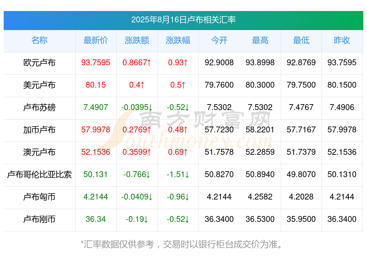Click the change amount 0.4↑
Viewport: 367px width, 256px height.
pyautogui.click(x=137, y=85)
